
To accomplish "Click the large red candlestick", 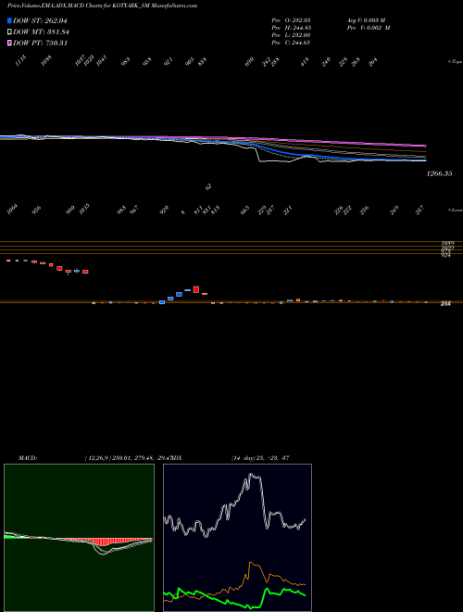I will 196,289.
